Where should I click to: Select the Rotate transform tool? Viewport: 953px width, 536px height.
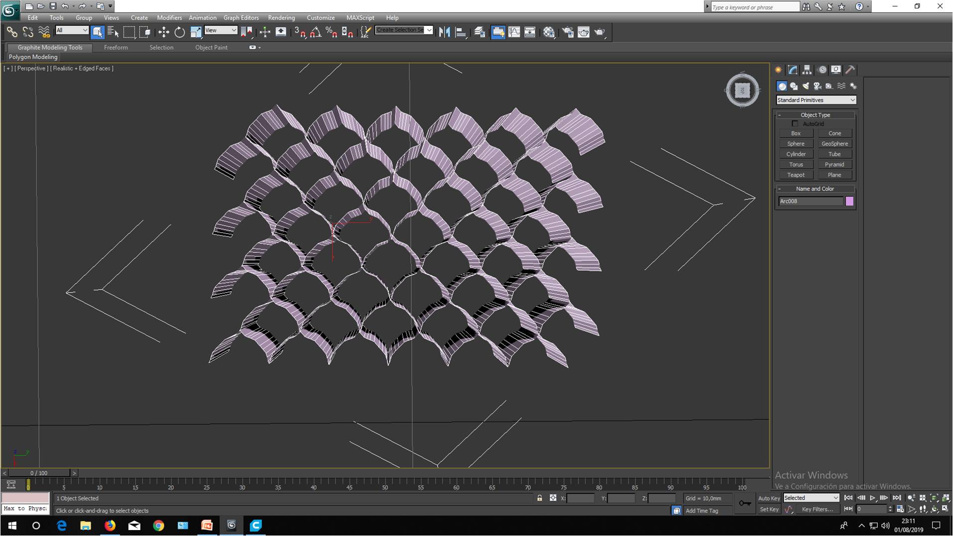pyautogui.click(x=179, y=32)
